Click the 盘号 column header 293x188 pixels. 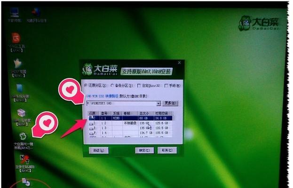106,113
